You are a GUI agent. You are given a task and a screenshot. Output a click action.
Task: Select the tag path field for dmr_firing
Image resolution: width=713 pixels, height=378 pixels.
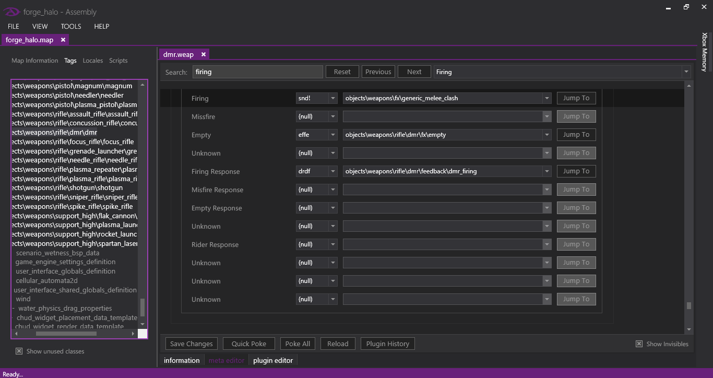(x=443, y=171)
